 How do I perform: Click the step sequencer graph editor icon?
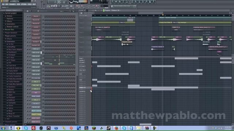point(73,11)
